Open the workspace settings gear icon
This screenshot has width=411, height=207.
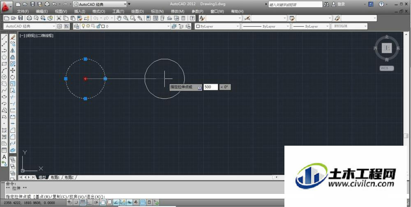coord(60,26)
